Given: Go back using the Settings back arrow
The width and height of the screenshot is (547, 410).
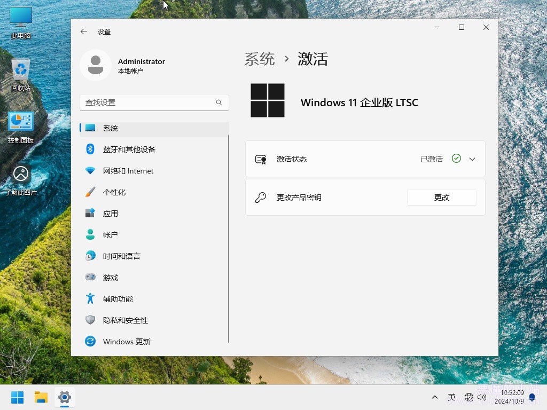Looking at the screenshot, I should (84, 31).
